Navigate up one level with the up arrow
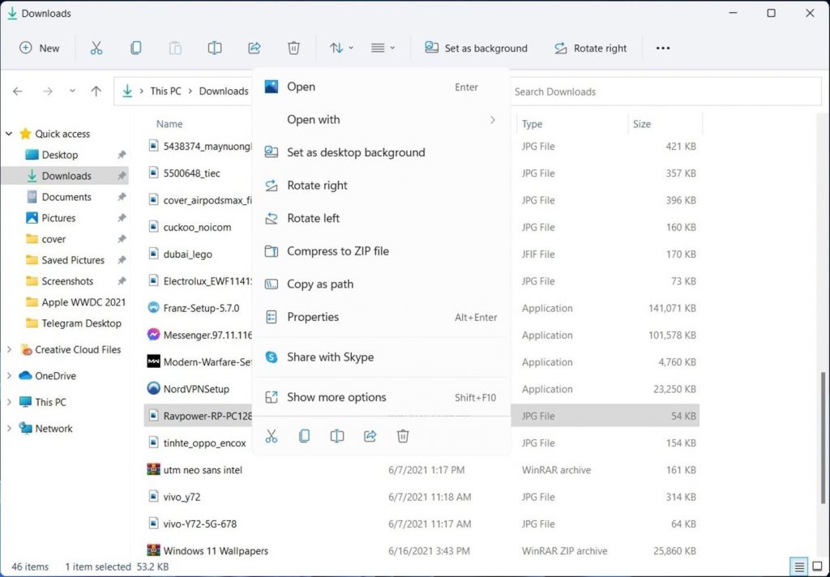 pyautogui.click(x=96, y=91)
